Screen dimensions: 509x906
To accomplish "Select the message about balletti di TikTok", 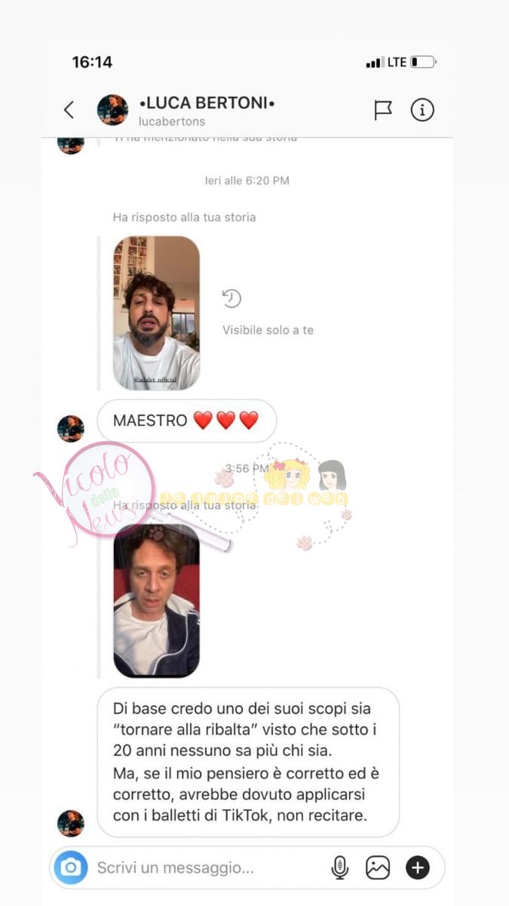I will click(x=248, y=762).
